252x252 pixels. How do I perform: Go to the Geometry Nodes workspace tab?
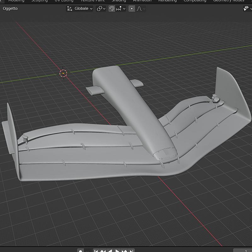tap(228, 1)
